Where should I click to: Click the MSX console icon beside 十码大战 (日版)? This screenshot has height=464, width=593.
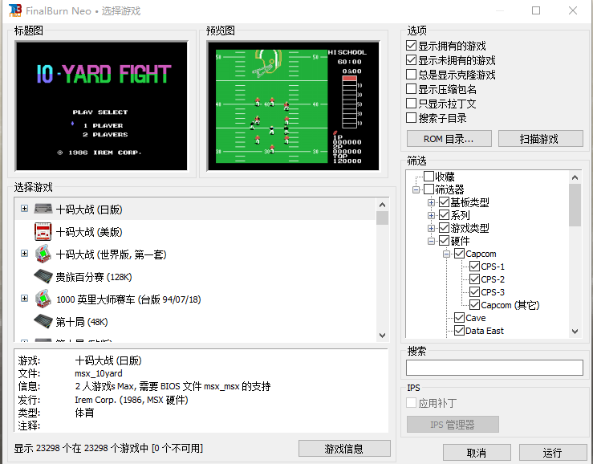43,209
